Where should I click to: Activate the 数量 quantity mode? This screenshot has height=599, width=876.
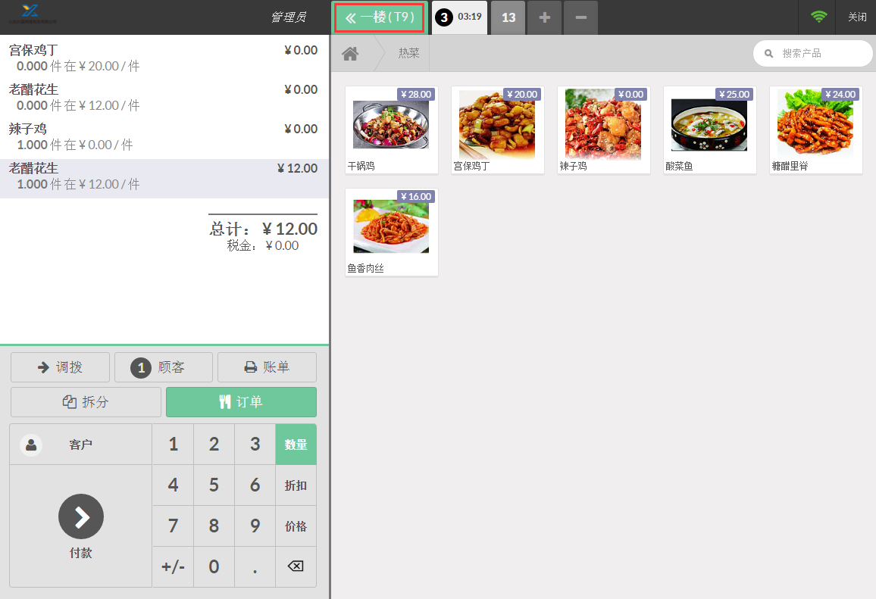(x=296, y=445)
